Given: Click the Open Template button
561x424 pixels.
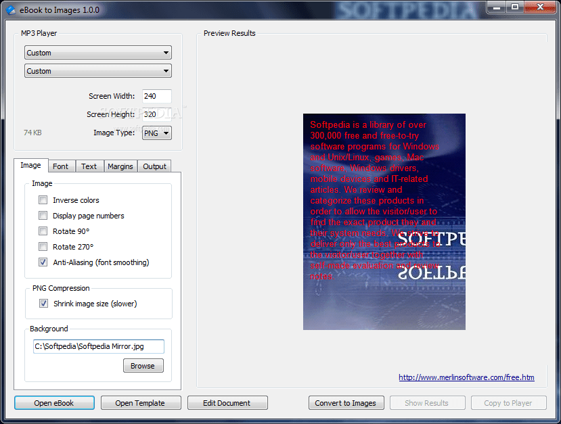Looking at the screenshot, I should (140, 402).
